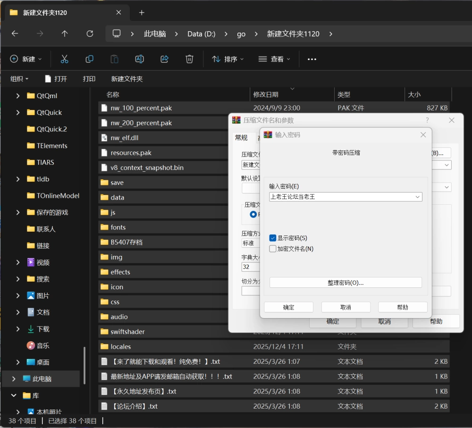The width and height of the screenshot is (472, 428).
Task: Click 确定 in password dialog
Action: (289, 307)
